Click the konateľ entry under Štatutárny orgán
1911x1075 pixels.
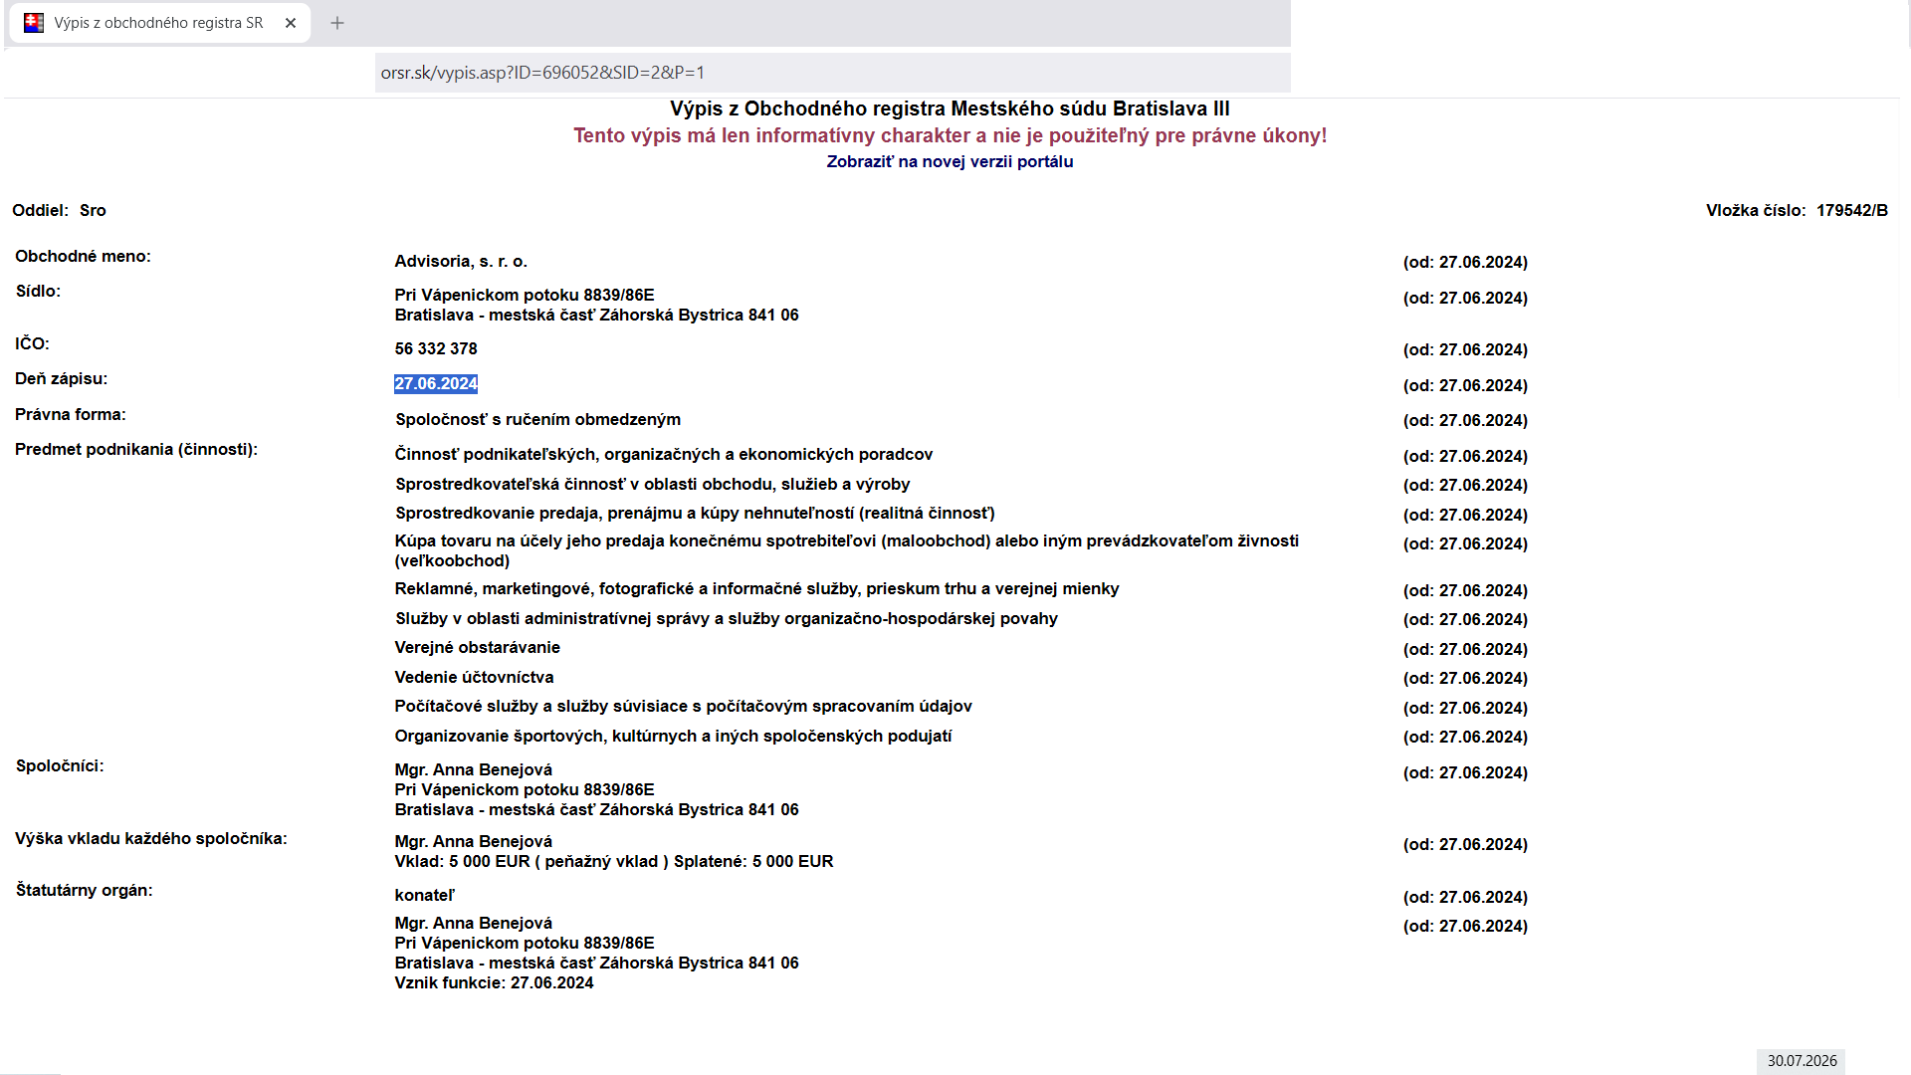pos(424,895)
